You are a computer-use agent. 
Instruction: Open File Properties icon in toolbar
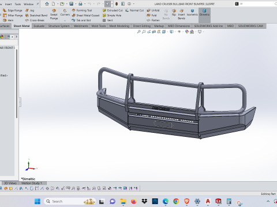coord(123,4)
